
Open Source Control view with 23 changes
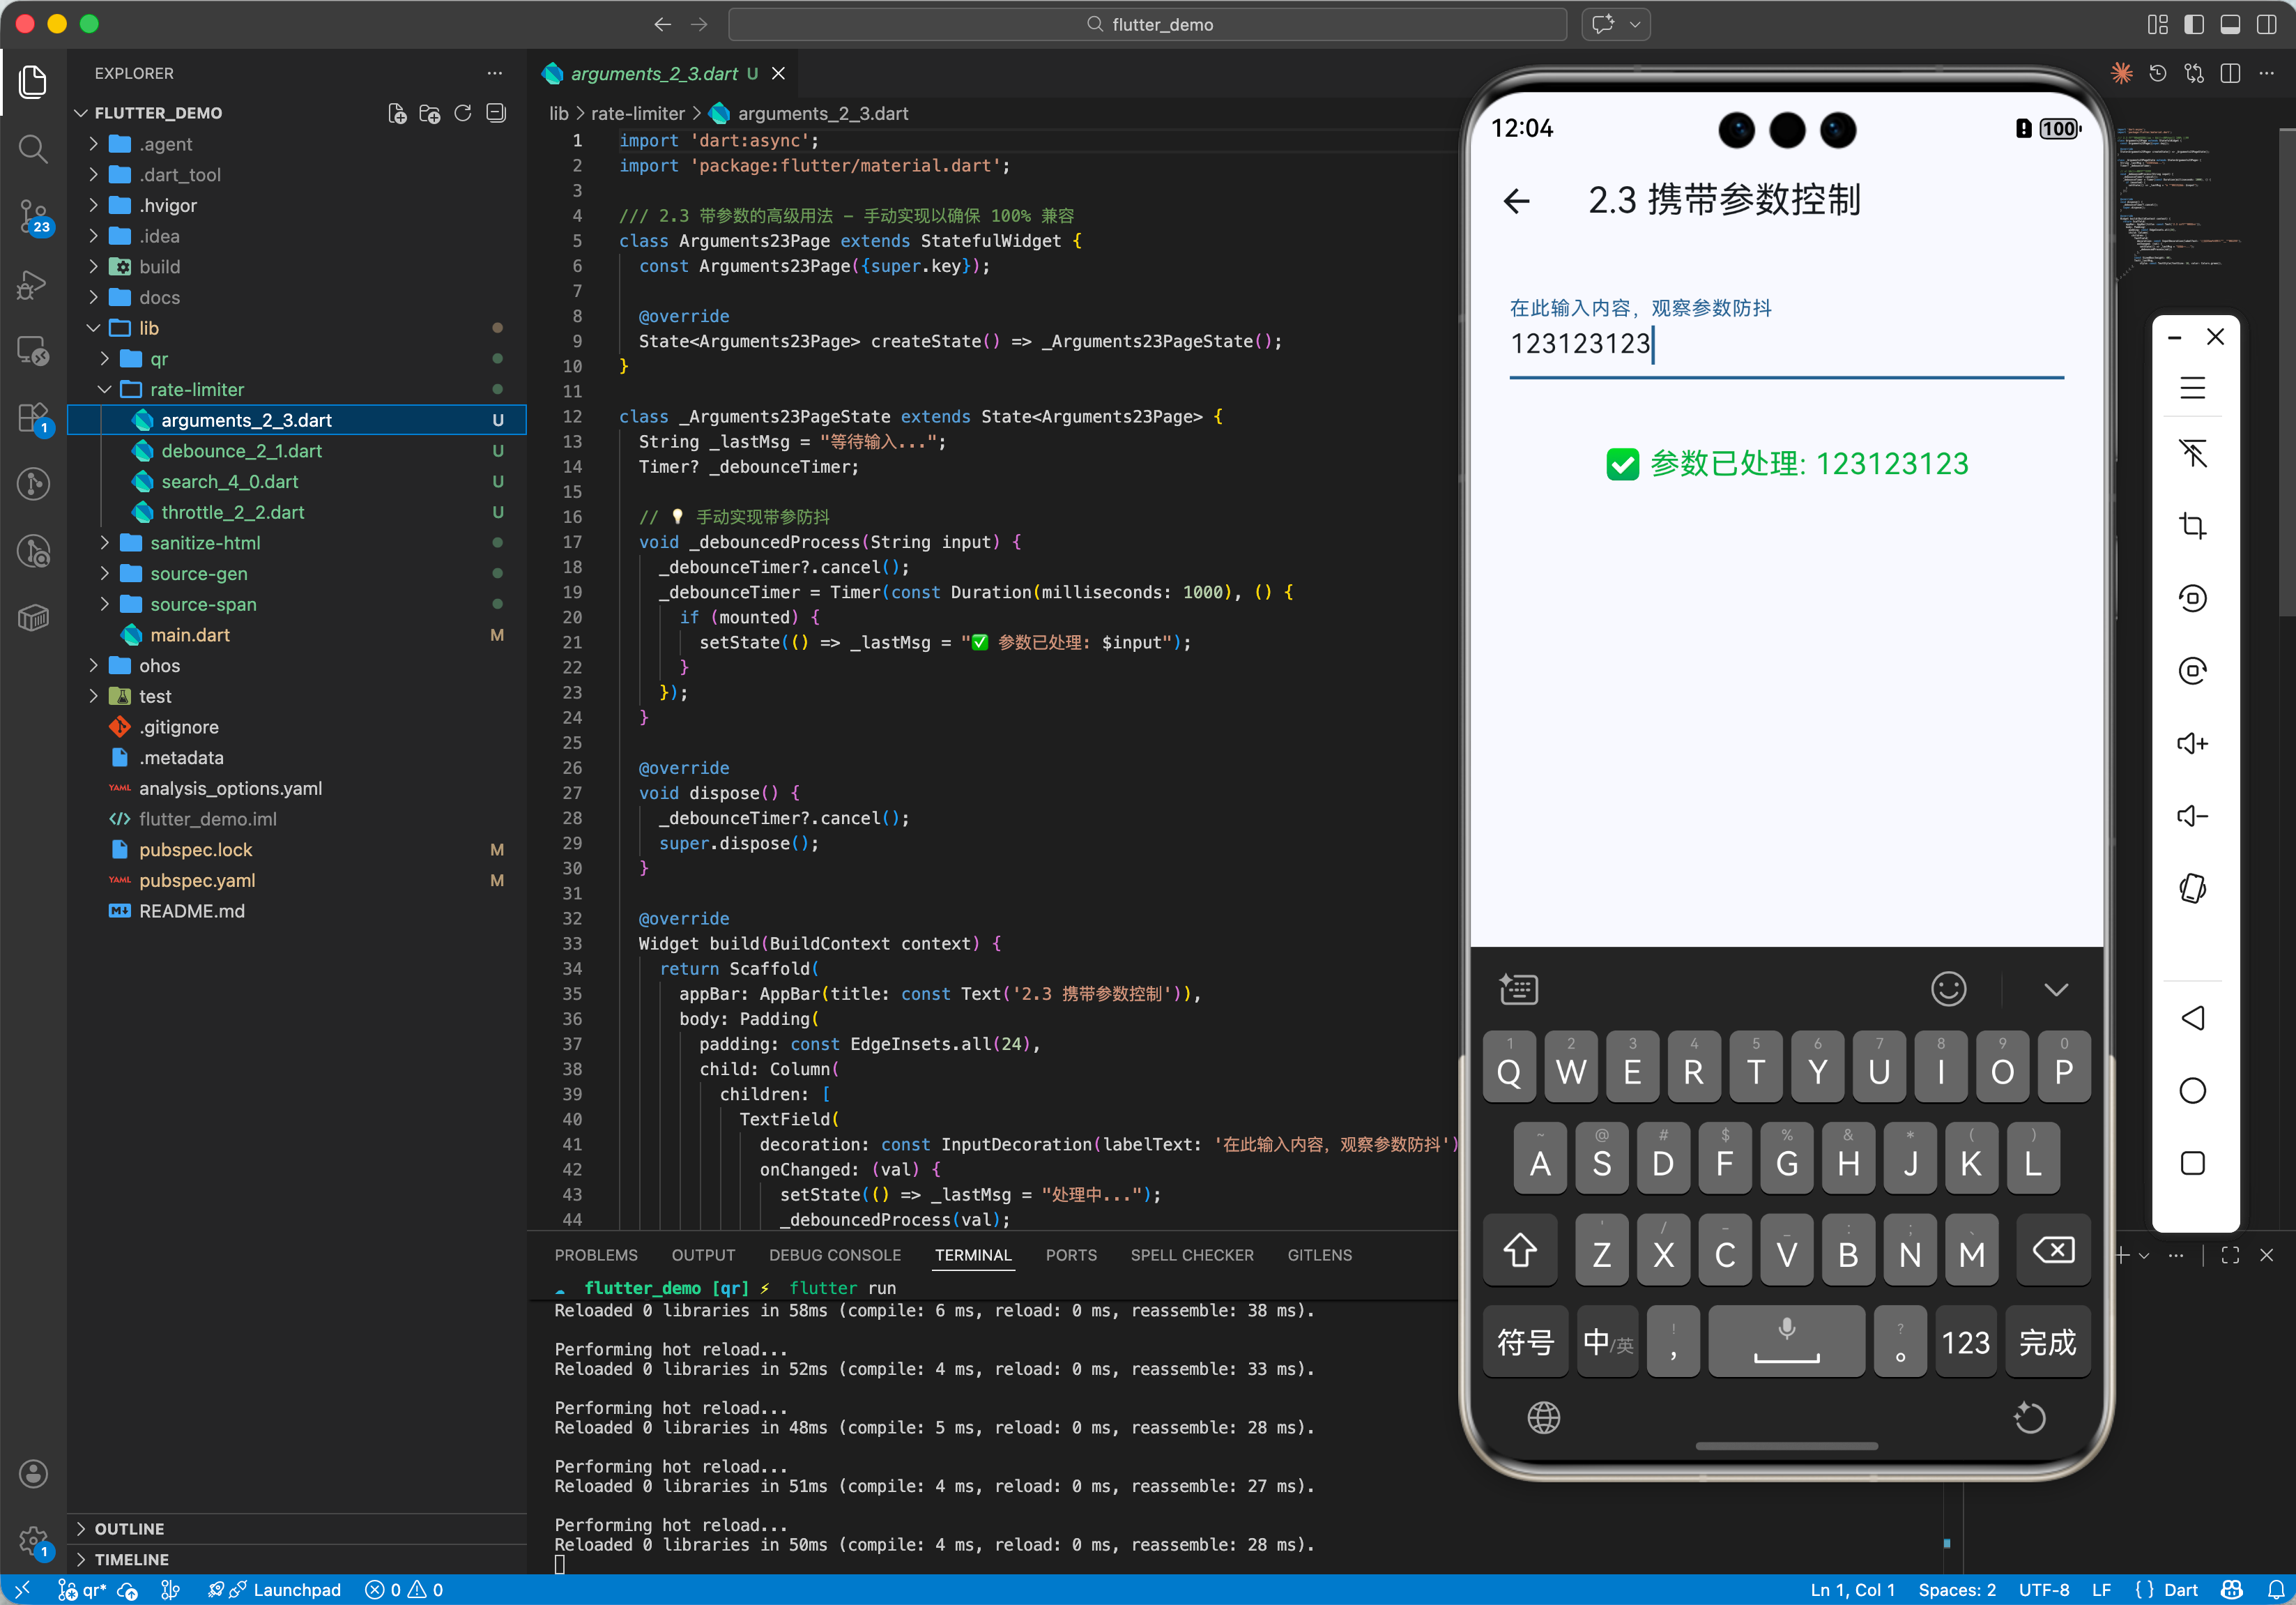point(33,216)
